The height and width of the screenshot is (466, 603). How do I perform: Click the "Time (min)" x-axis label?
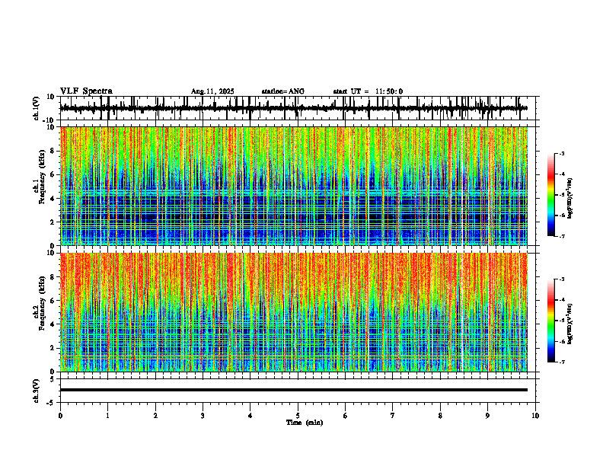tap(305, 423)
